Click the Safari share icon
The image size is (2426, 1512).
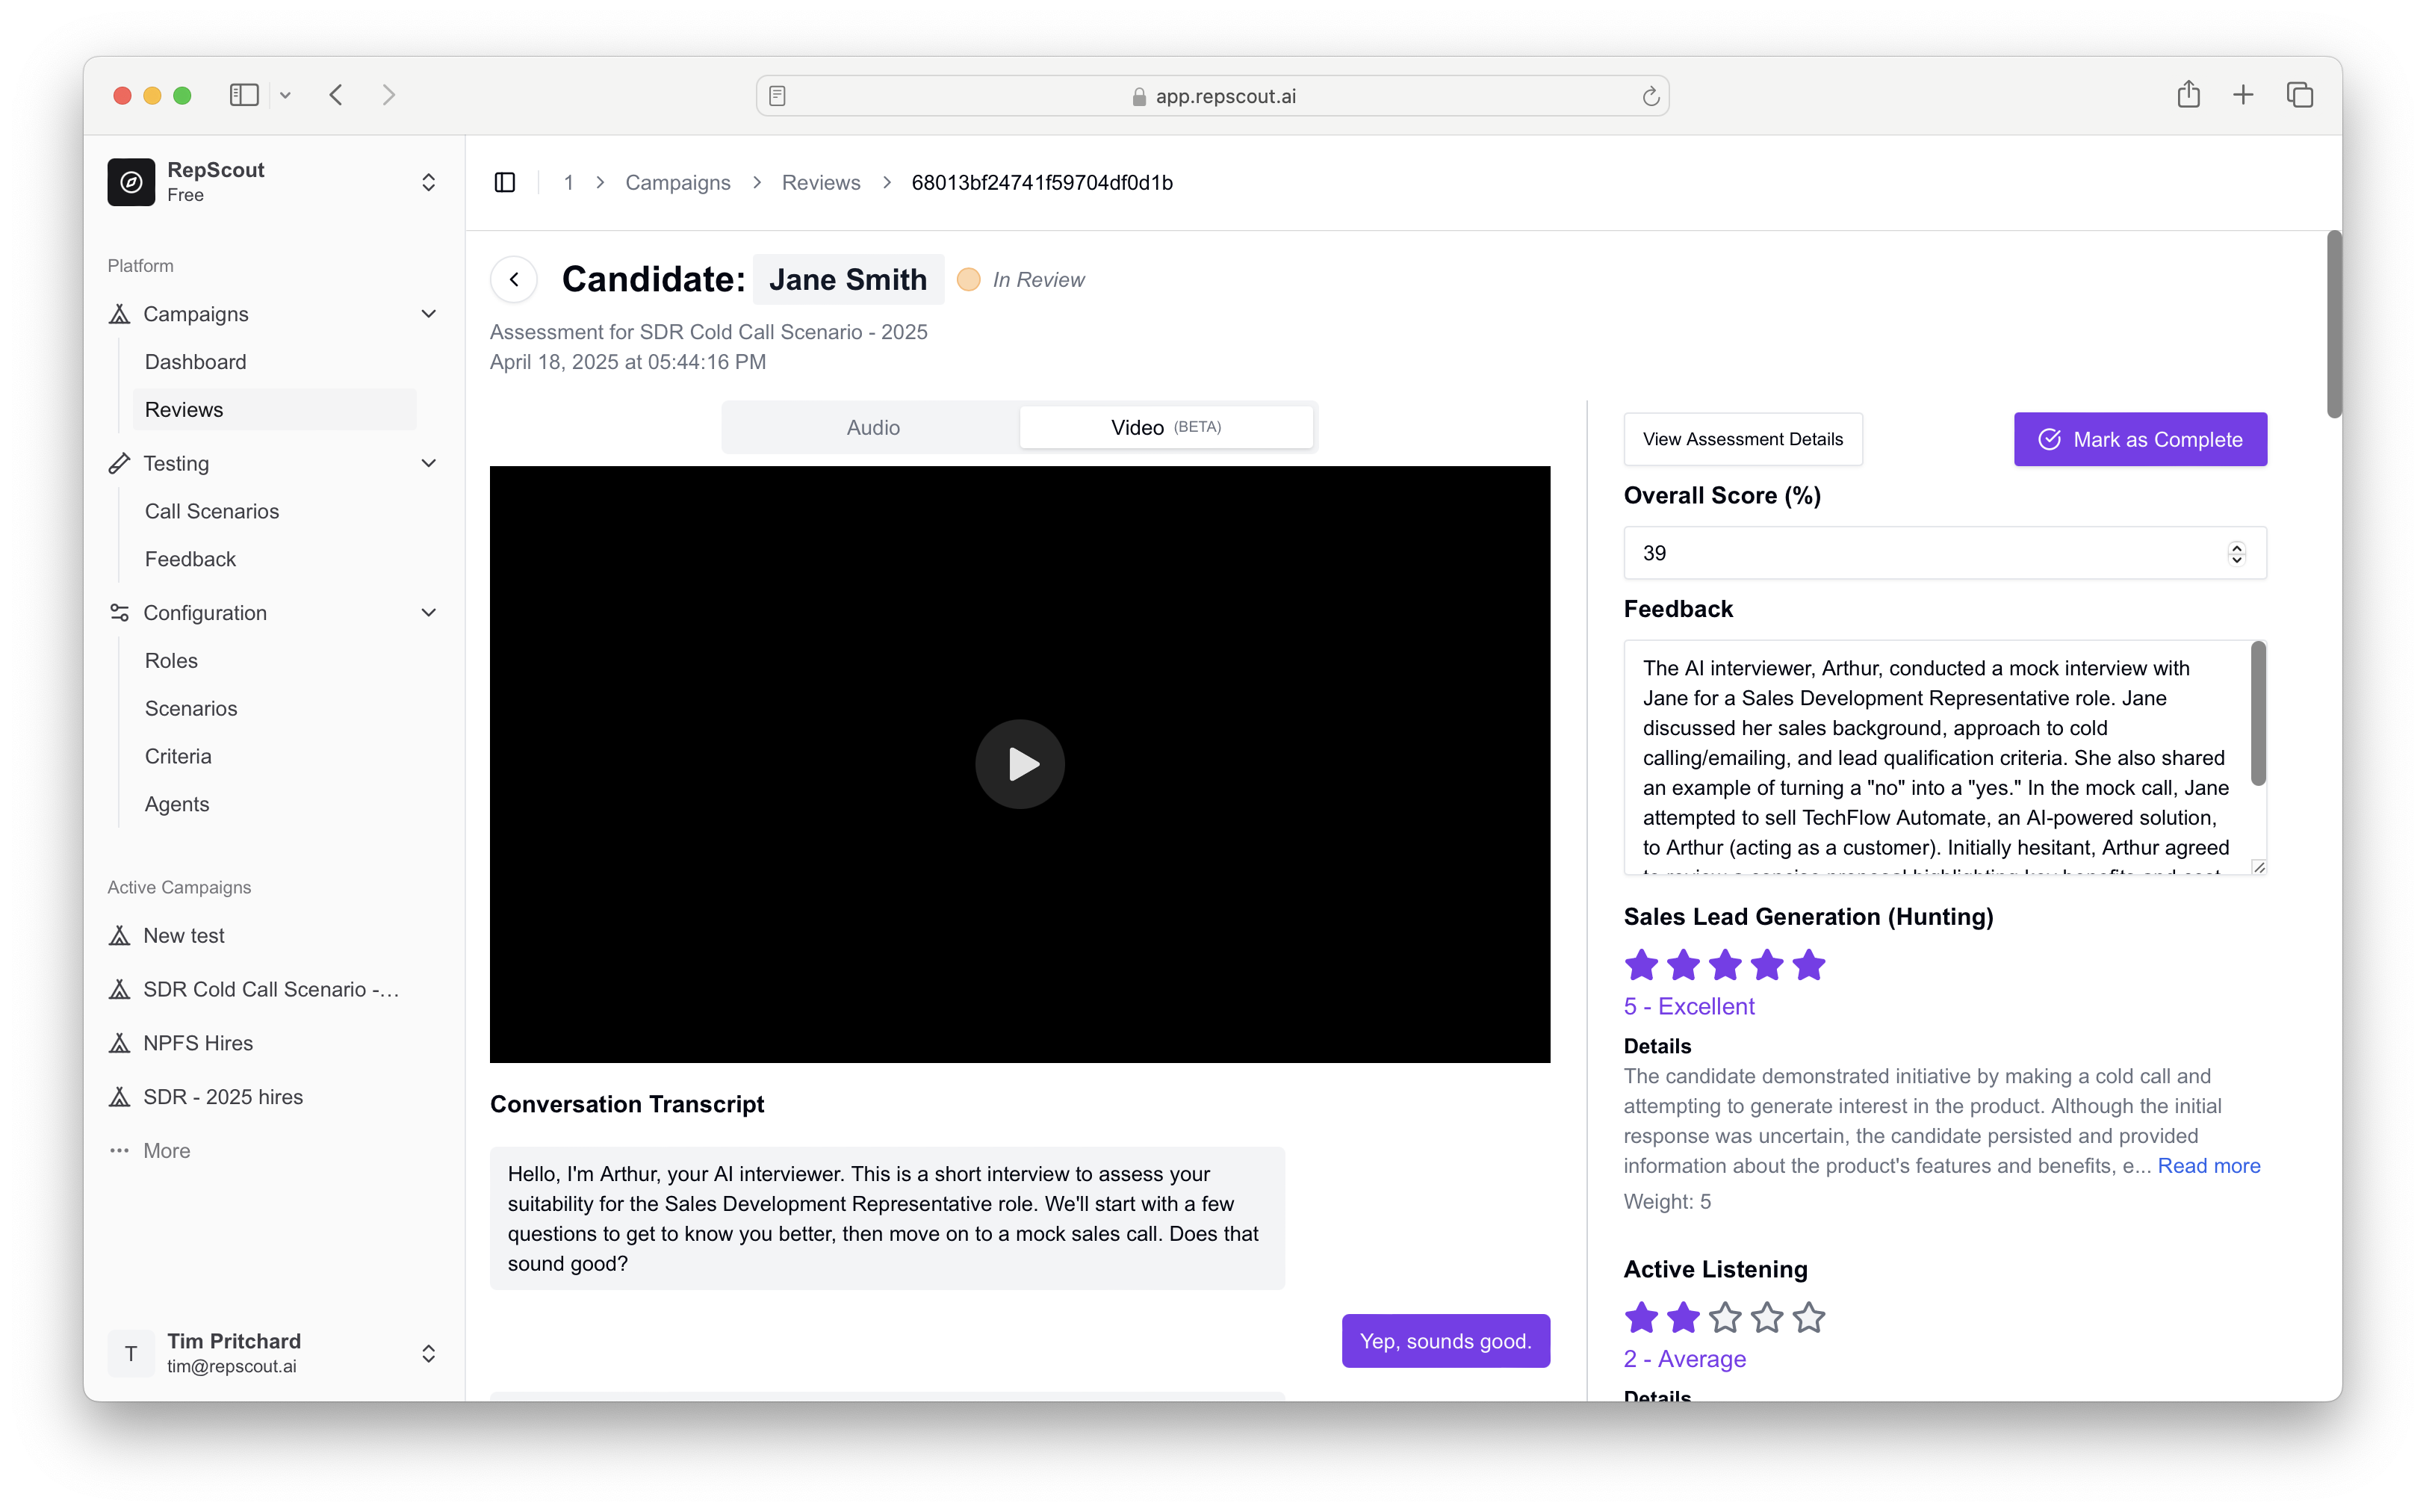(x=2188, y=95)
